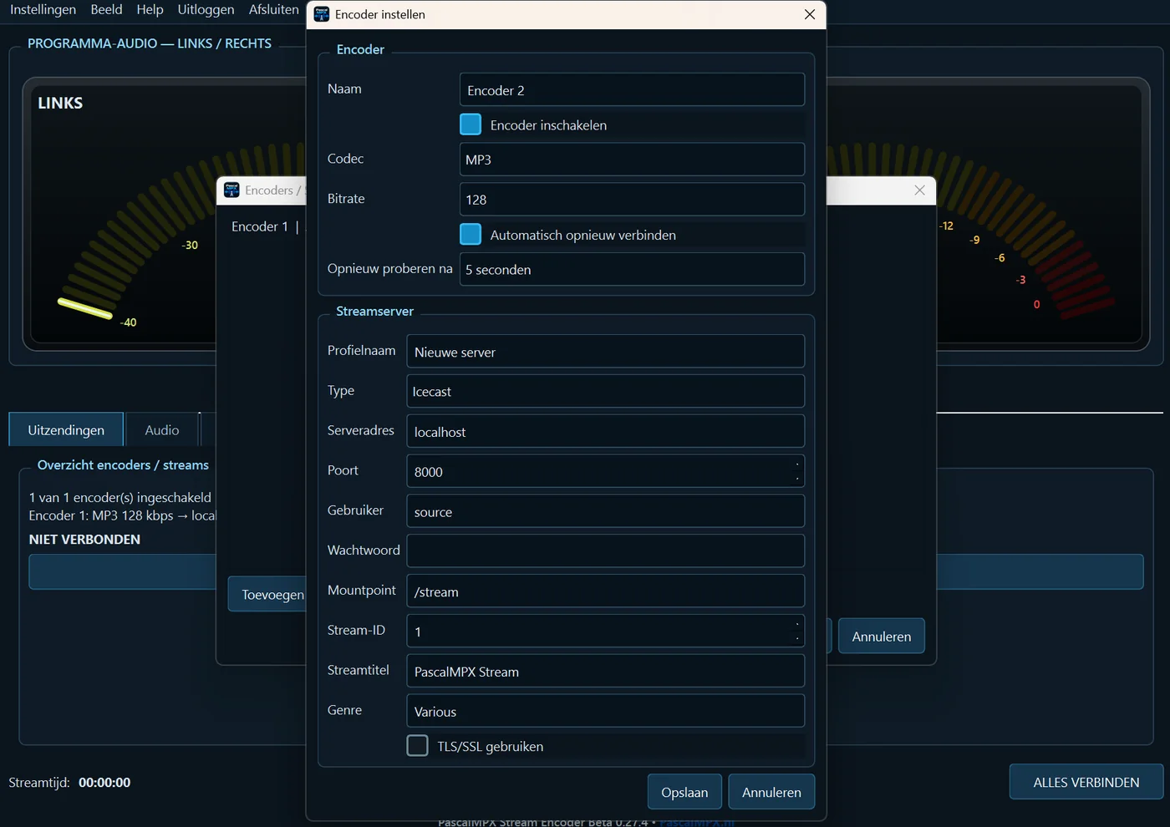1170x827 pixels.
Task: Open the Codec dropdown showing MP3
Action: [x=632, y=160]
